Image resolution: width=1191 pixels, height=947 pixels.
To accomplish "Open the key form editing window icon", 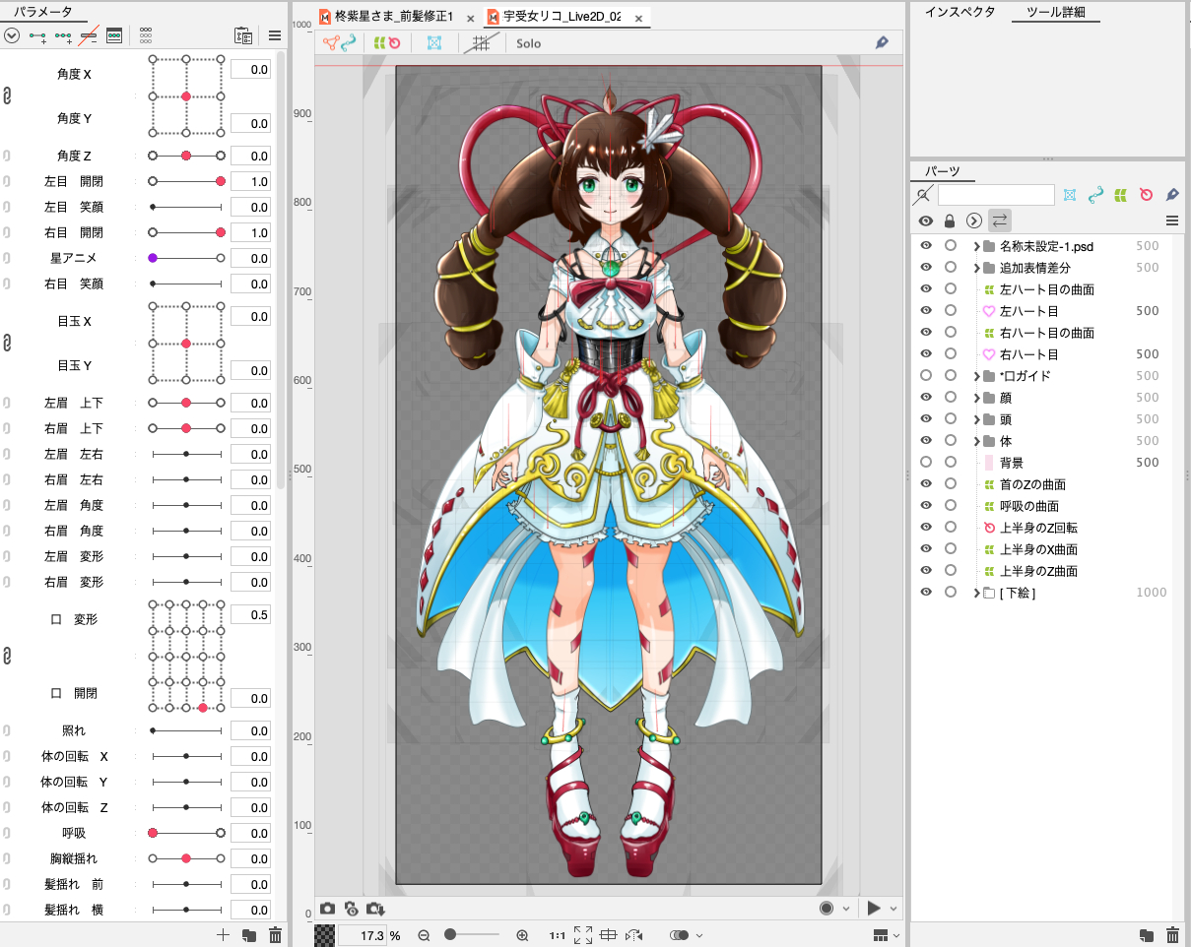I will coord(114,35).
